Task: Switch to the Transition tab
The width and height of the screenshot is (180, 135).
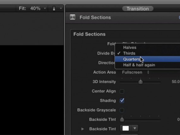Action: [x=138, y=9]
